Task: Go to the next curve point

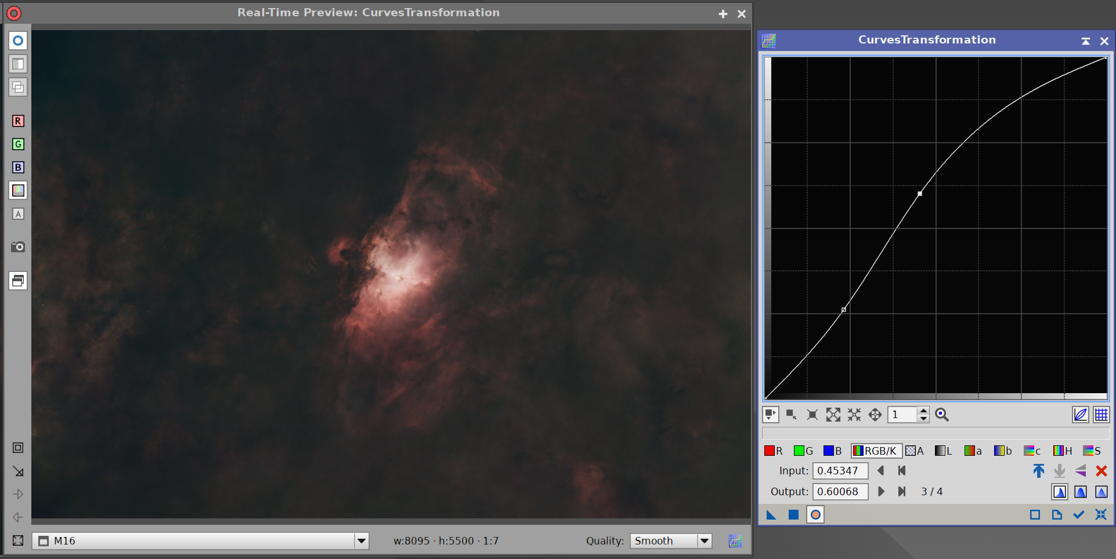Action: (x=882, y=491)
